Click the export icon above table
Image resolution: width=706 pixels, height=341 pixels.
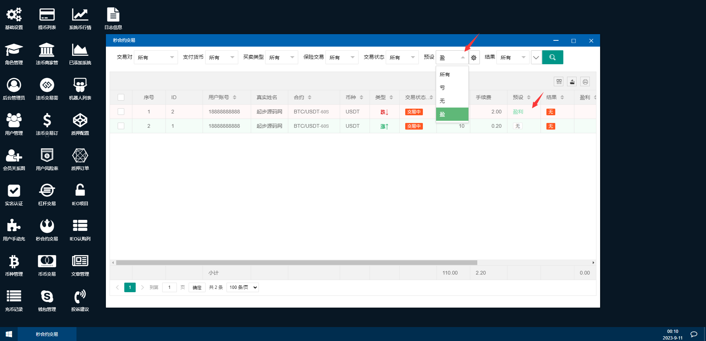(x=572, y=81)
